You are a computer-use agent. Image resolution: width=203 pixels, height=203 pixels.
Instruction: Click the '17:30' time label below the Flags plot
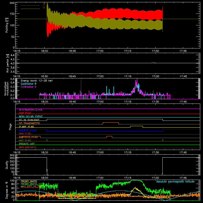point(155,153)
